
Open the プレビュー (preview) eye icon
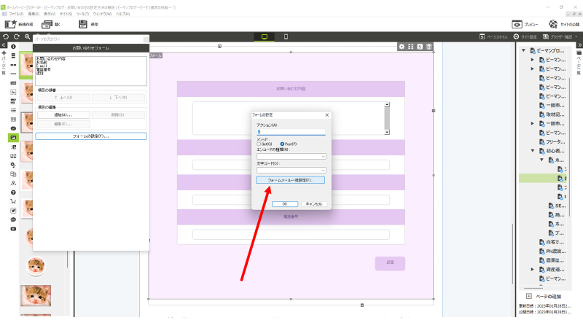(517, 24)
